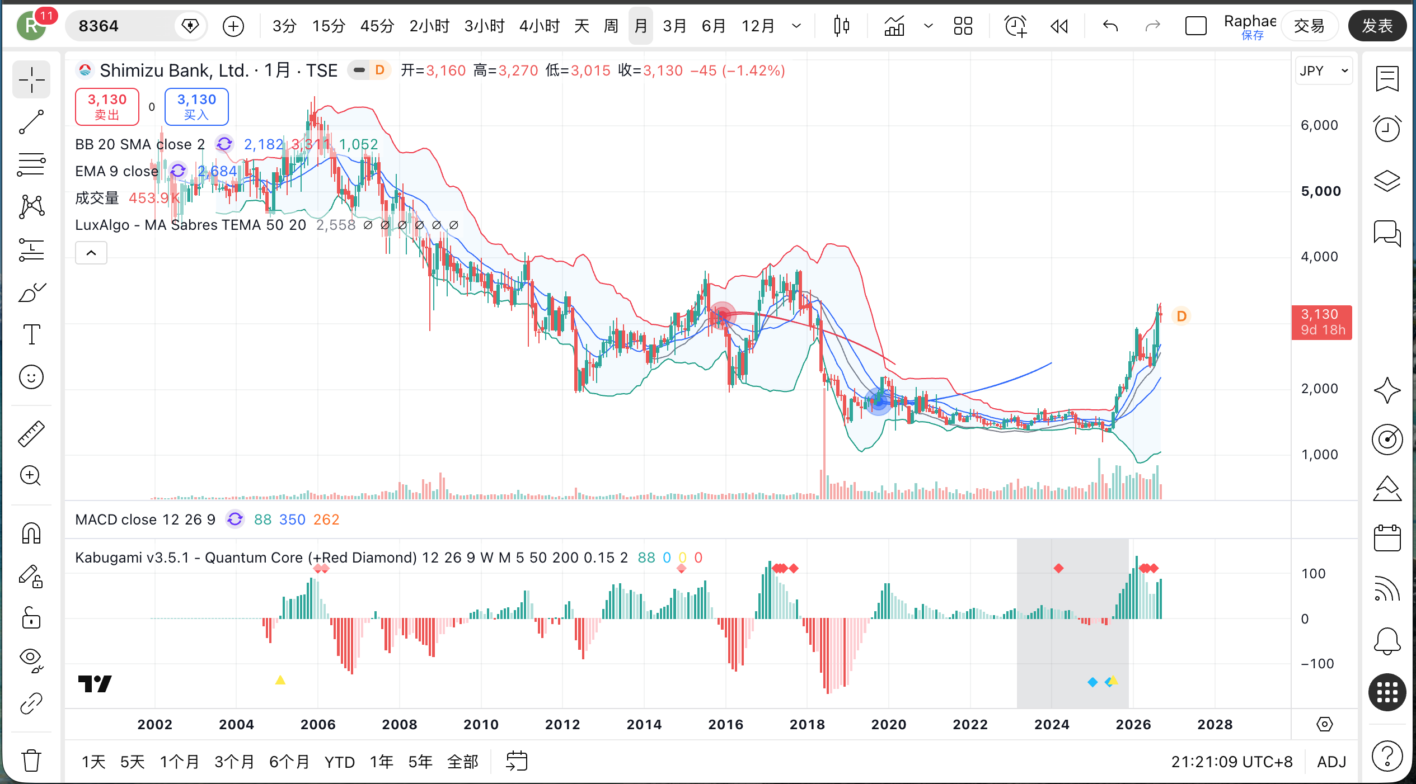Viewport: 1416px width, 784px height.
Task: Toggle hide all drawings eye icon
Action: click(31, 660)
